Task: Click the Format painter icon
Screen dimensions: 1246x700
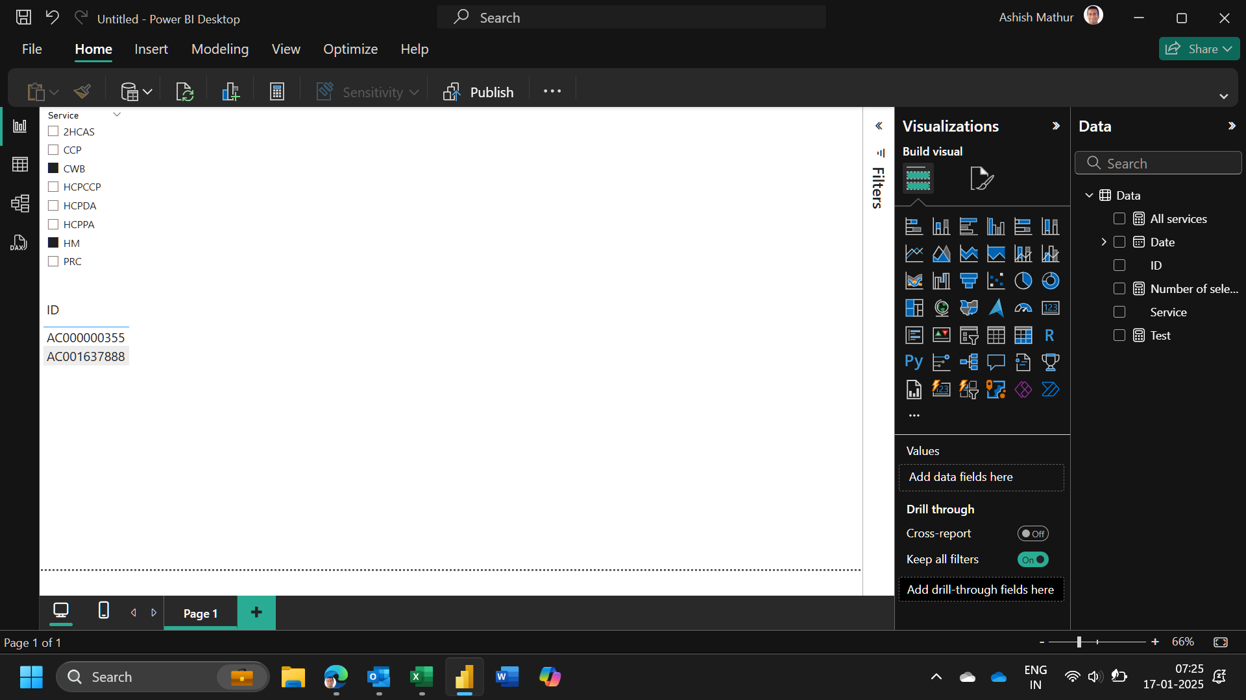Action: click(82, 92)
